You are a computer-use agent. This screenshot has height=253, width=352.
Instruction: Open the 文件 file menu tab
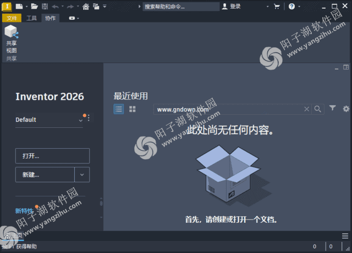pos(12,18)
